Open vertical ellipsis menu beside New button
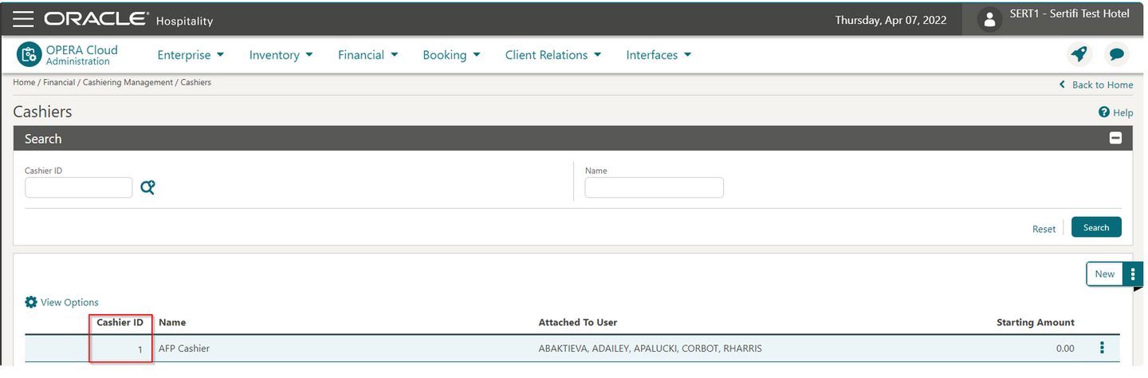 point(1133,274)
